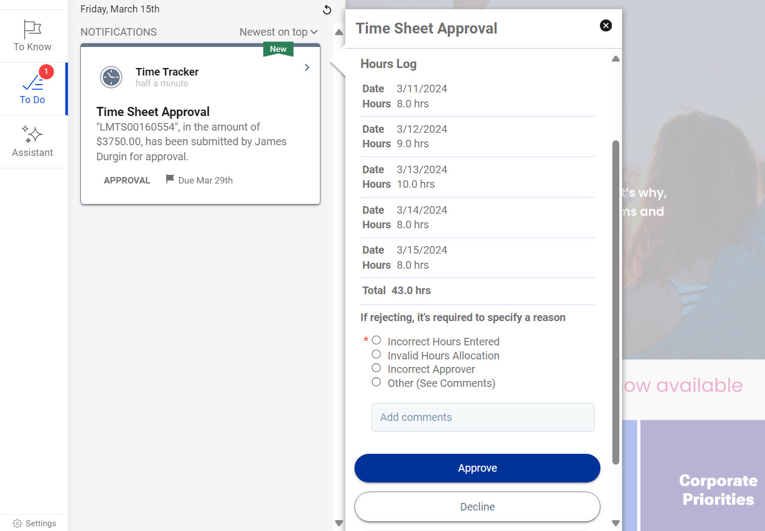The width and height of the screenshot is (765, 531).
Task: Click the Add comments field
Action: [x=483, y=417]
